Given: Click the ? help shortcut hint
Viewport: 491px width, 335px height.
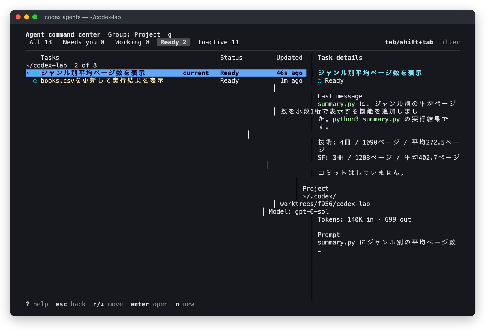Looking at the screenshot, I should [37, 304].
